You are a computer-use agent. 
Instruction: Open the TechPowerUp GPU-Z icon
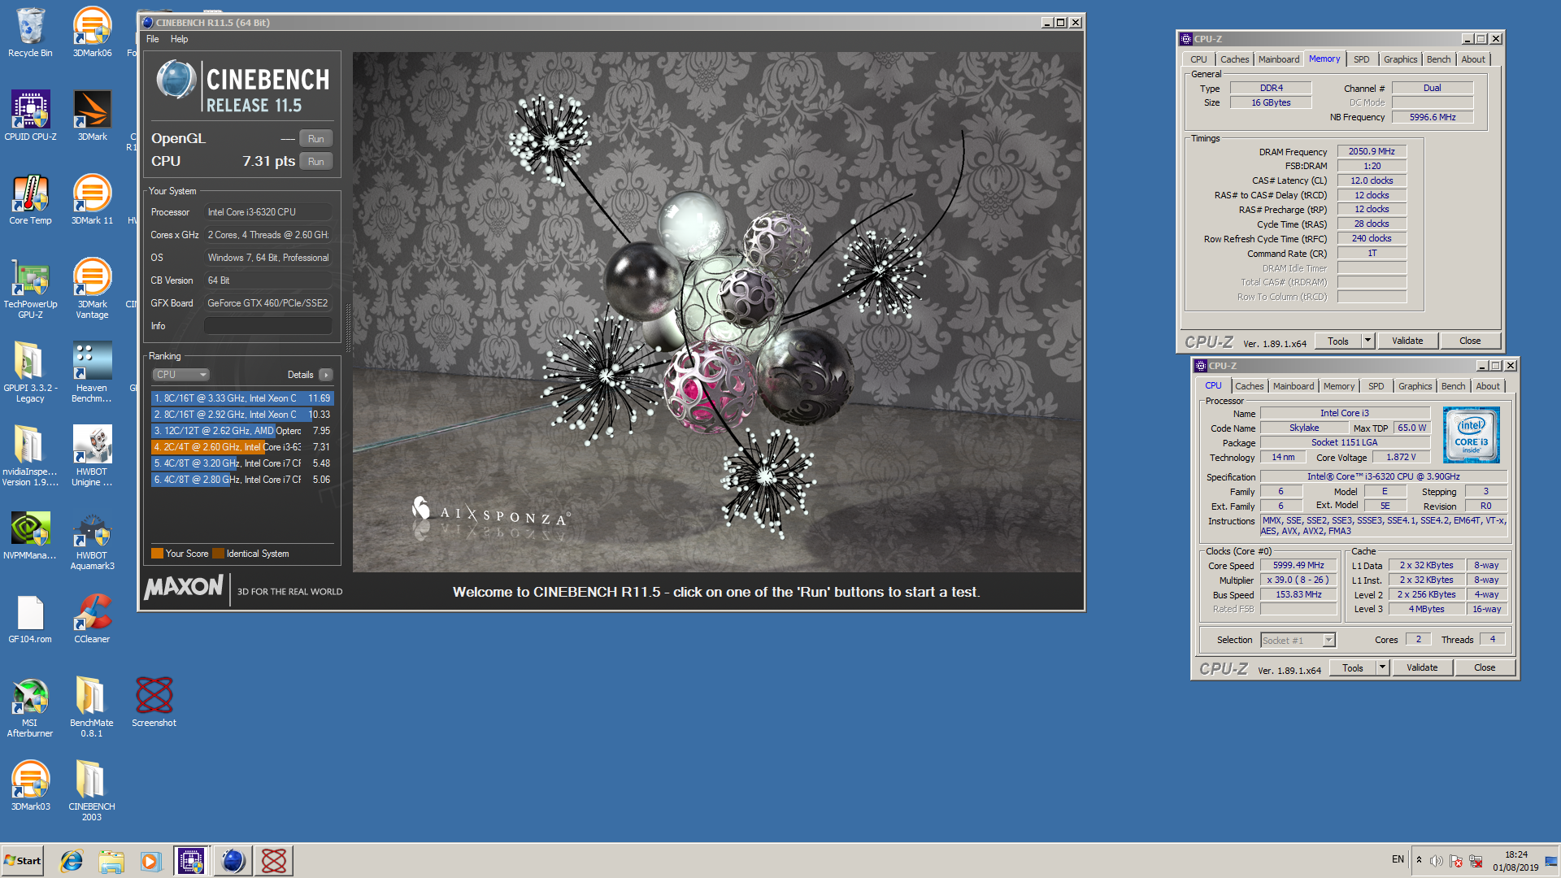click(x=30, y=289)
